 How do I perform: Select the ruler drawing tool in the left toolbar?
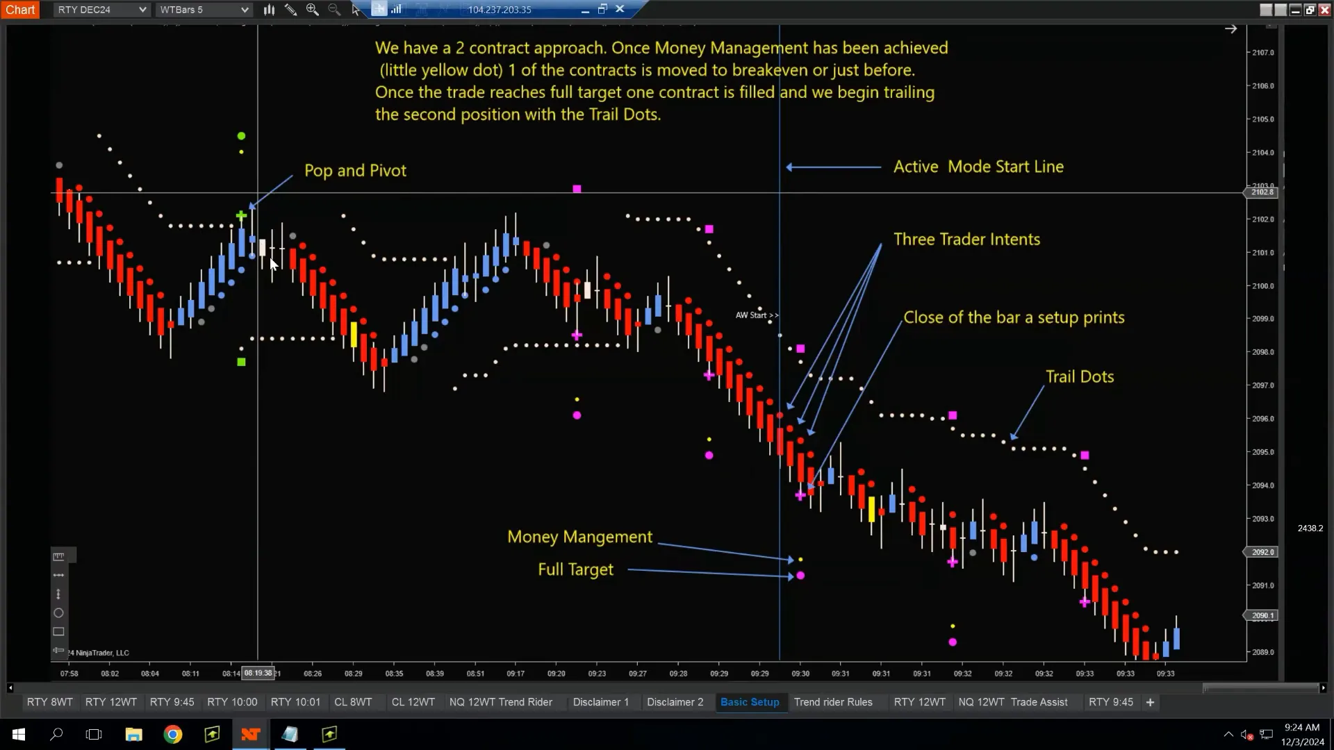coord(58,556)
